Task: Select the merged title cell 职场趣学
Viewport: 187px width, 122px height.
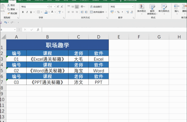Action: pos(58,45)
